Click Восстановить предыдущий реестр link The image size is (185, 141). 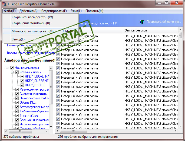31,53
